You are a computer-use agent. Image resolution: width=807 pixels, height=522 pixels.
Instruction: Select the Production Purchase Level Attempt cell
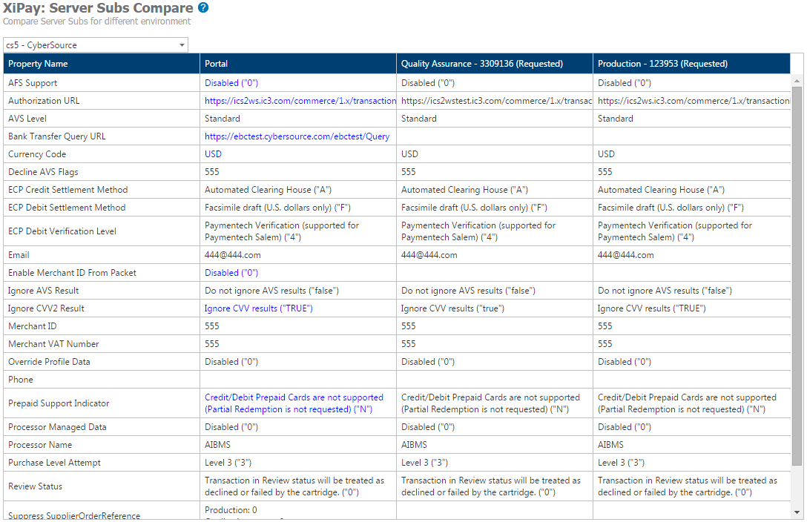[622, 463]
